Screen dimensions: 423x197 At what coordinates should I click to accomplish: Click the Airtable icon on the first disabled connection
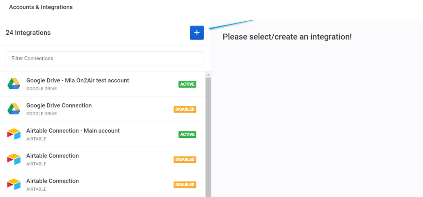14,159
